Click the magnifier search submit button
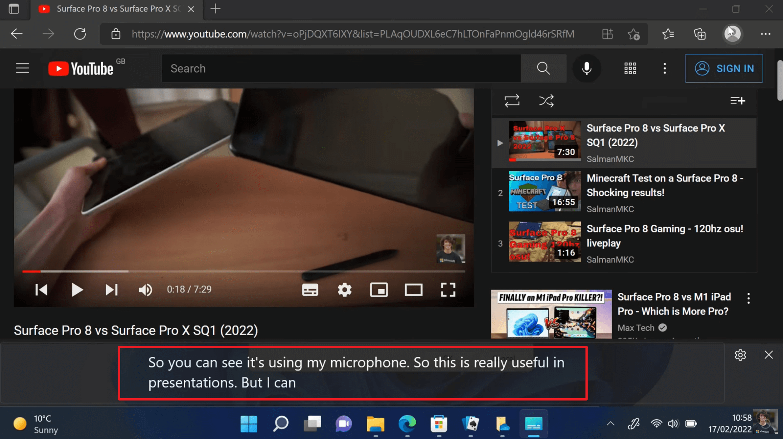783x439 pixels. 543,68
